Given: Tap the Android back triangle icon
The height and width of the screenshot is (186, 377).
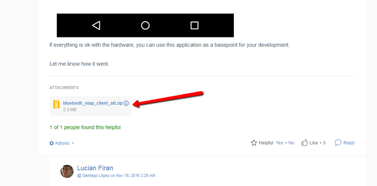Looking at the screenshot, I should [96, 25].
